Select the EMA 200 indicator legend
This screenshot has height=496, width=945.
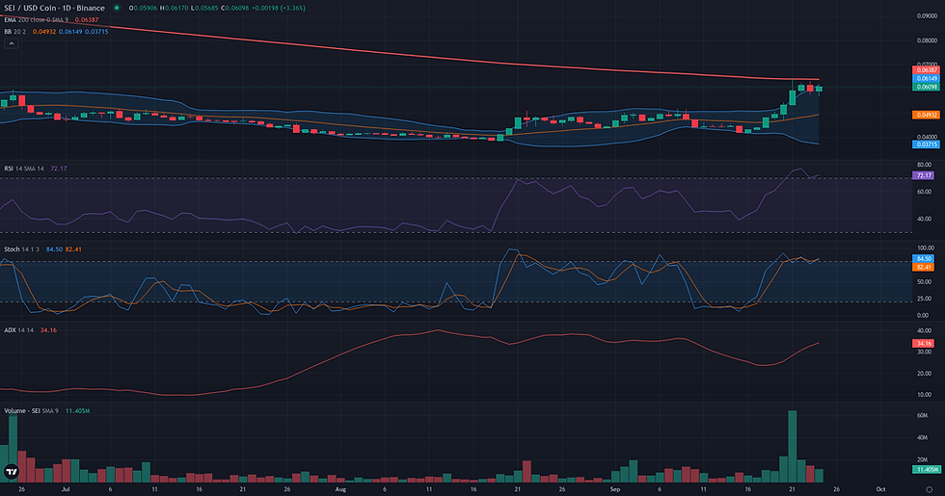coord(37,20)
